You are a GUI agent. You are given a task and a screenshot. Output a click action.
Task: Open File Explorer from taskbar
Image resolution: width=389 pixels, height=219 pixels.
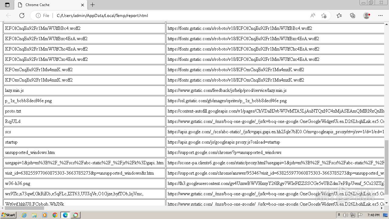coord(34,215)
